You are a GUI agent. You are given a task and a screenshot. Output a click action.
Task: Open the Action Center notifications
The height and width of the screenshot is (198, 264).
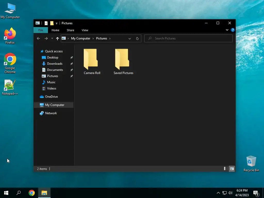click(x=256, y=193)
